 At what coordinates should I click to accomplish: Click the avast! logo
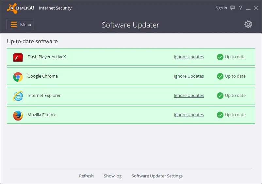(x=20, y=8)
